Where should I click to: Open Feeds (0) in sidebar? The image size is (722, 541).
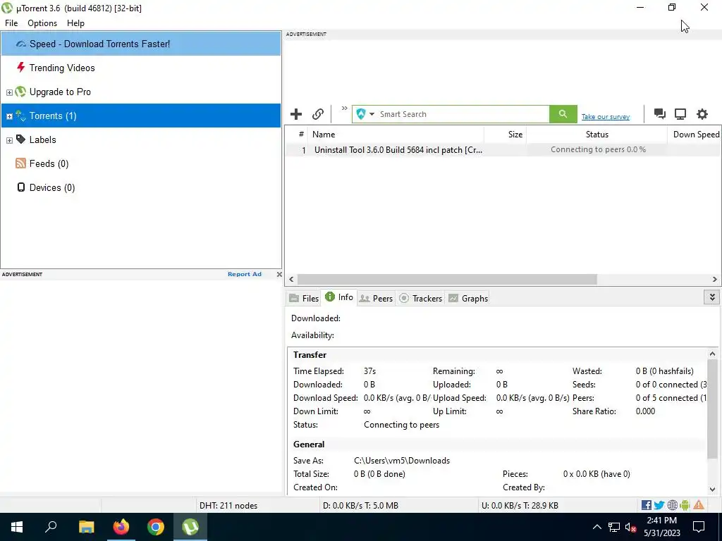[141, 163]
